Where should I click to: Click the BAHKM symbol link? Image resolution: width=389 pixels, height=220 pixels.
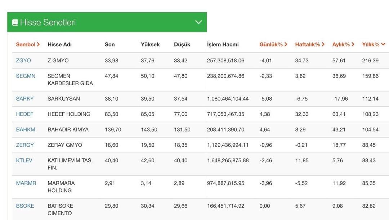point(26,129)
